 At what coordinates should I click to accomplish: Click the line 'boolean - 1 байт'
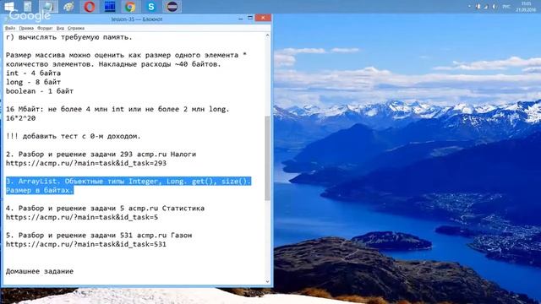click(x=40, y=91)
